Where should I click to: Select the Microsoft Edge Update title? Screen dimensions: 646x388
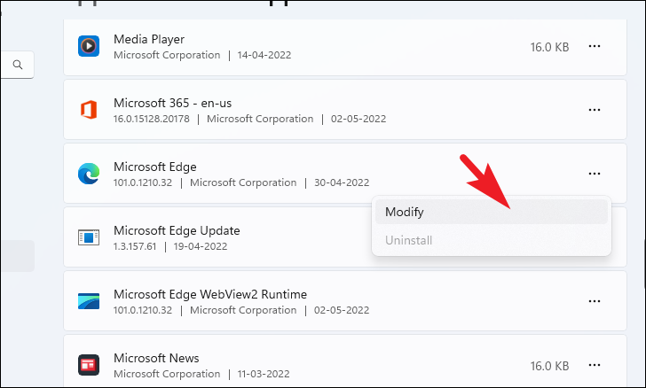[x=177, y=230]
